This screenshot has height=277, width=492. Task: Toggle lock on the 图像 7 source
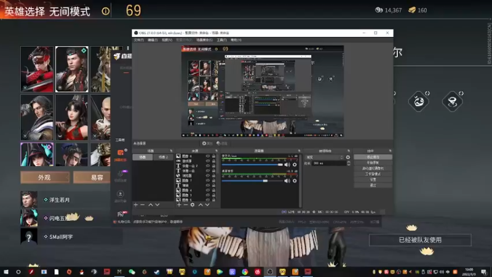click(x=213, y=180)
